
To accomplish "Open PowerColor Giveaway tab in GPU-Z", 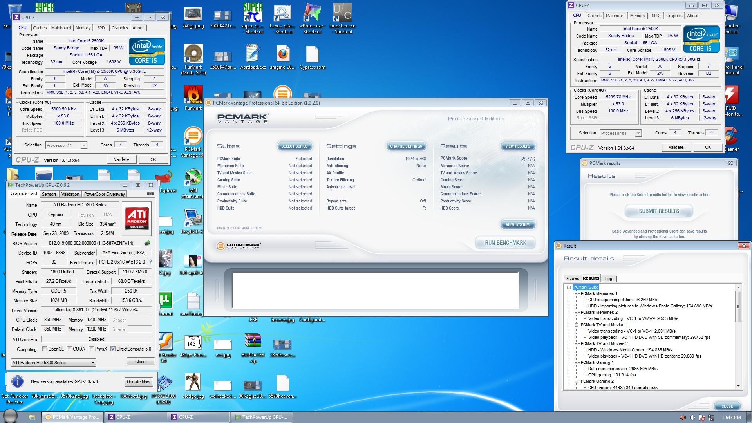I will coord(104,194).
